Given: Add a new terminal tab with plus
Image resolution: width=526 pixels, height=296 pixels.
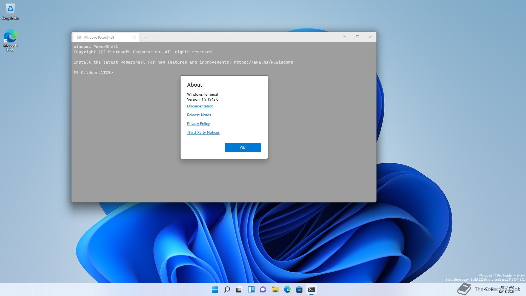Looking at the screenshot, I should (x=146, y=37).
